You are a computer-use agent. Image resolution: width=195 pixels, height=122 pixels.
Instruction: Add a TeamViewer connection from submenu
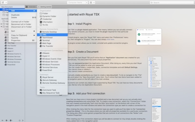coord(52,38)
